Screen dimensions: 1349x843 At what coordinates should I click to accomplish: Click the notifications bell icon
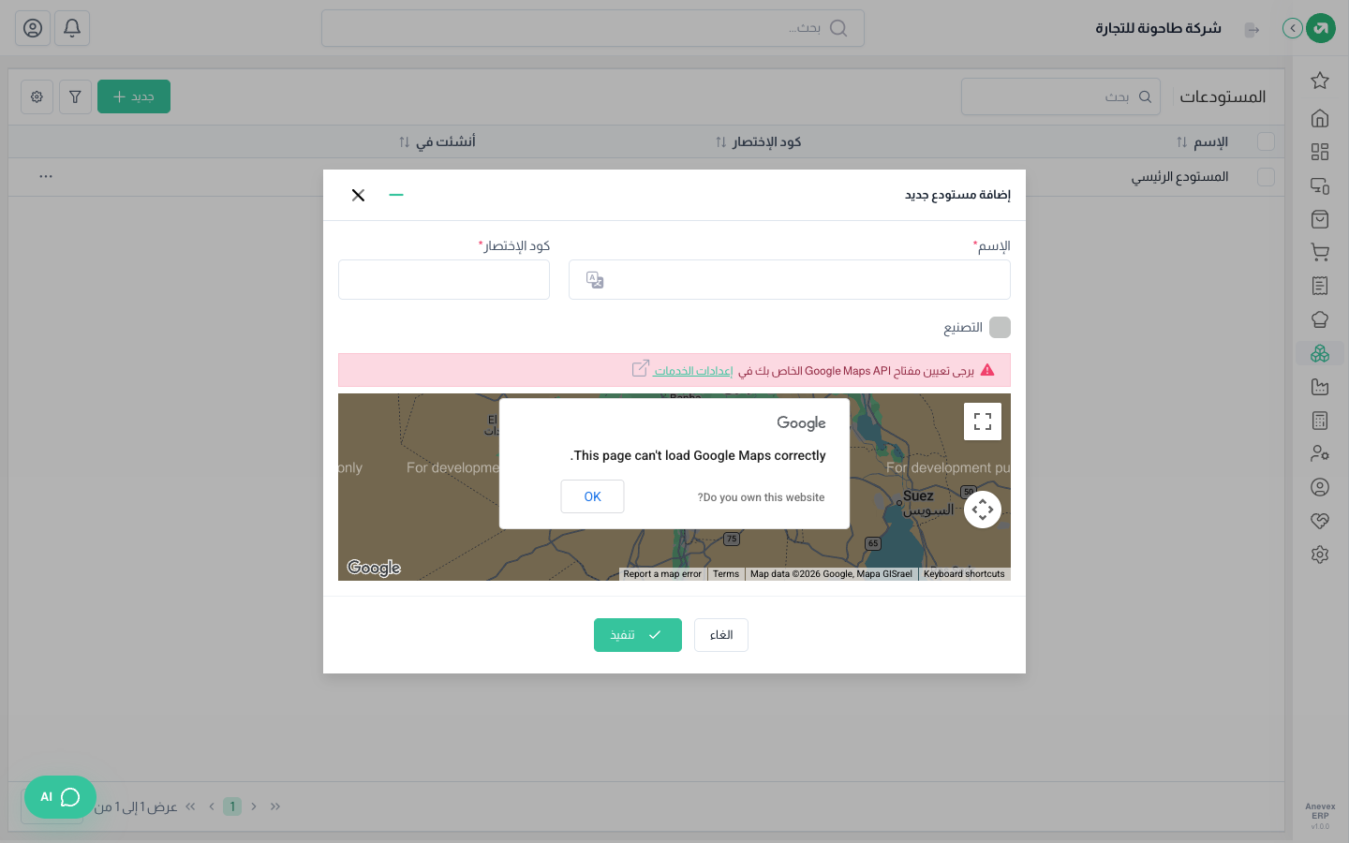point(72,28)
